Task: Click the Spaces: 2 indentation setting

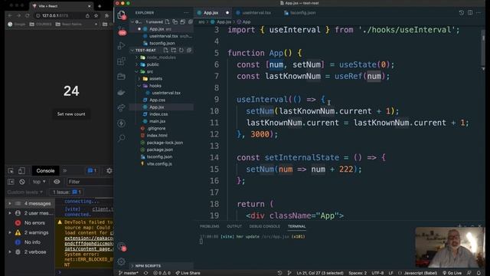Action: [358, 273]
